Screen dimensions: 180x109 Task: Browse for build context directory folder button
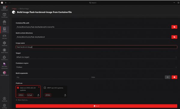(x=174, y=37)
